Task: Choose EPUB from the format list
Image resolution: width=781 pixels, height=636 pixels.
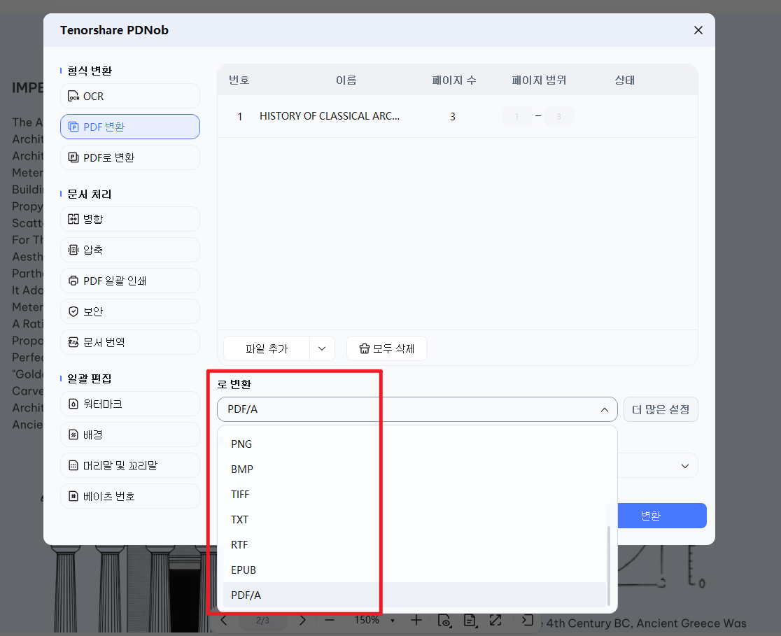Action: pos(414,570)
